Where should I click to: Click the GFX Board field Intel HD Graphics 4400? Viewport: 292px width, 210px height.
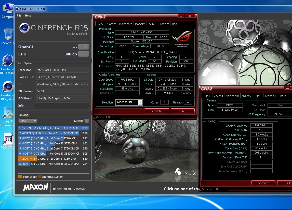[62, 98]
